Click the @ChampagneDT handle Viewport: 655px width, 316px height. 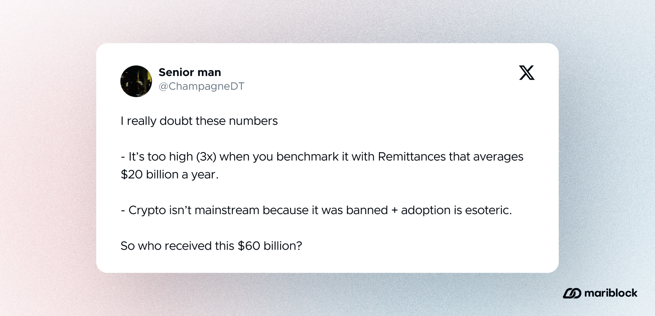click(x=201, y=86)
